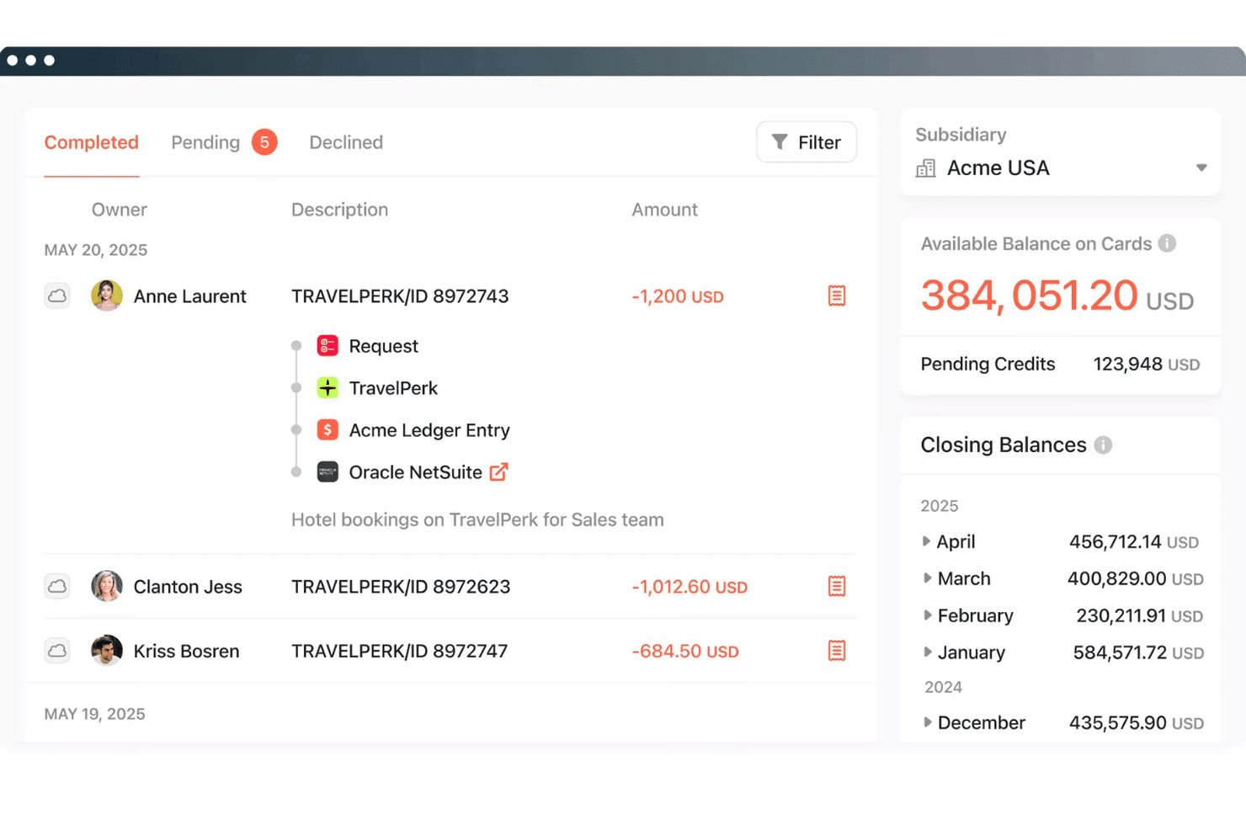The width and height of the screenshot is (1246, 831).
Task: Switch to the Pending tab
Action: (x=205, y=142)
